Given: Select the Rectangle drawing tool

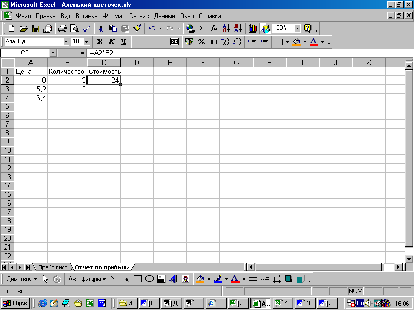Looking at the screenshot, I should [x=138, y=279].
